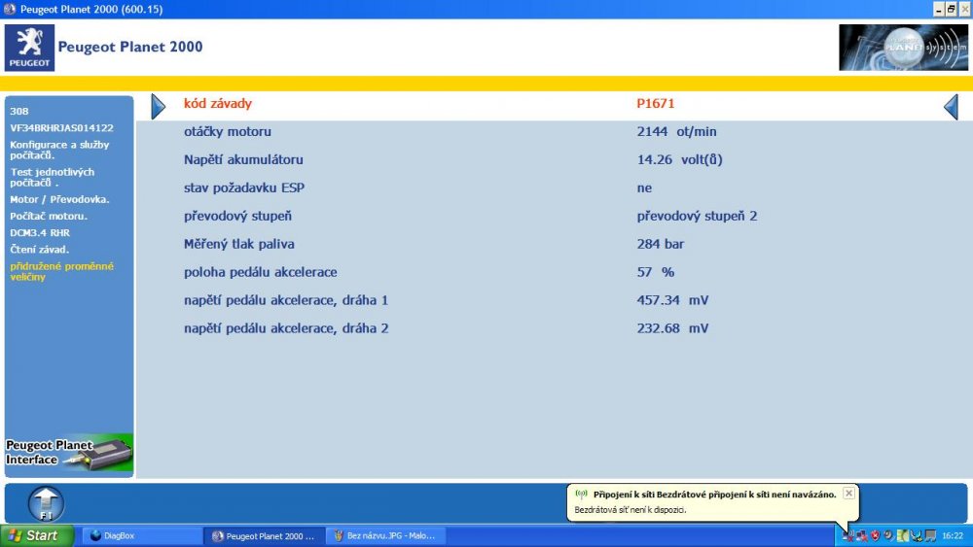Image resolution: width=973 pixels, height=547 pixels.
Task: Click the disconnected LAN tray icon
Action: [x=861, y=536]
